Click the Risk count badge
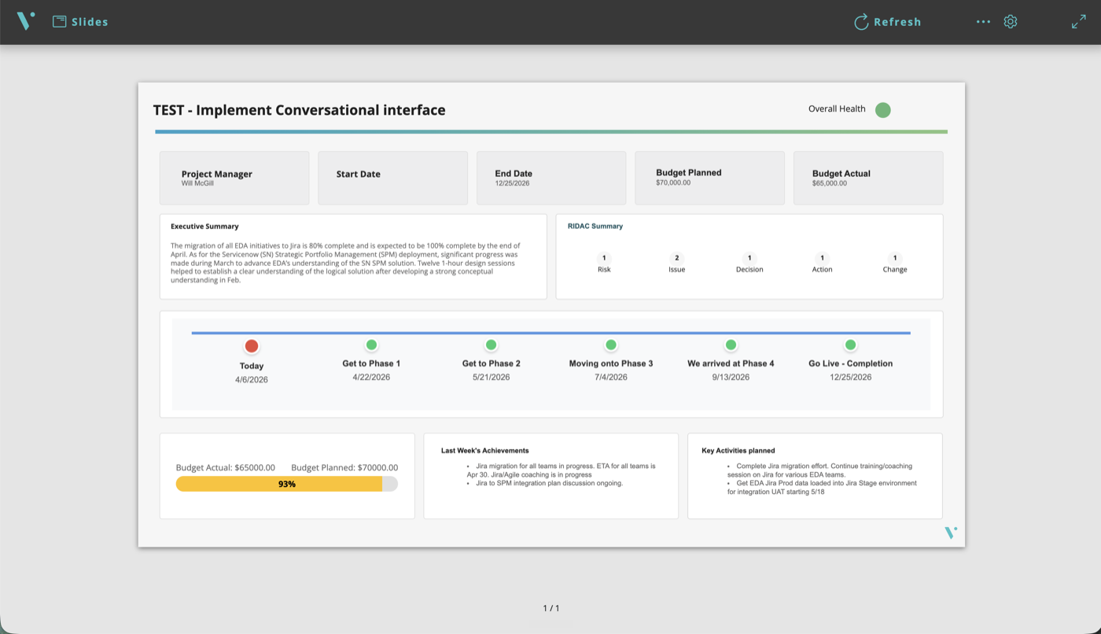 click(x=604, y=258)
